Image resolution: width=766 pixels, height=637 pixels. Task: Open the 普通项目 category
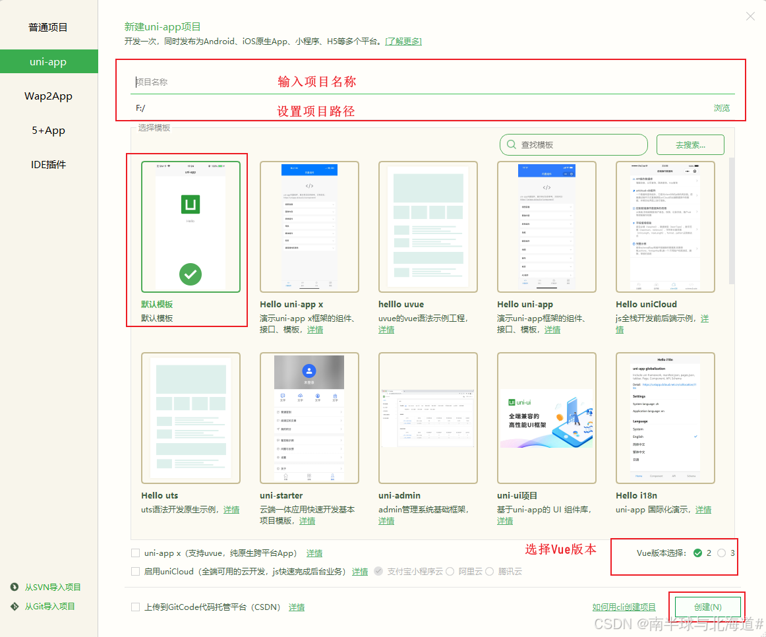(48, 27)
